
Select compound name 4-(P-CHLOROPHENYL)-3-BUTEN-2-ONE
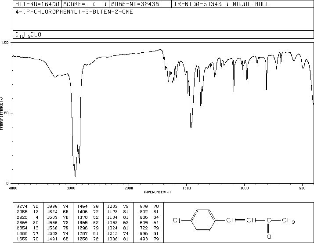coord(74,11)
